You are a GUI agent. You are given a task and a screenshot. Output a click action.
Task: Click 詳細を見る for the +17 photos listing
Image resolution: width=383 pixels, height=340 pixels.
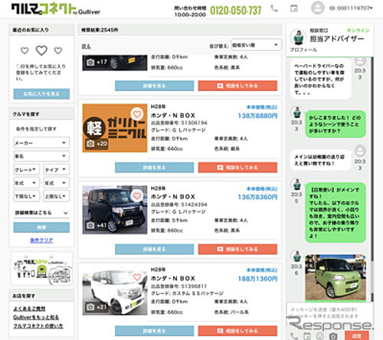pyautogui.click(x=155, y=86)
